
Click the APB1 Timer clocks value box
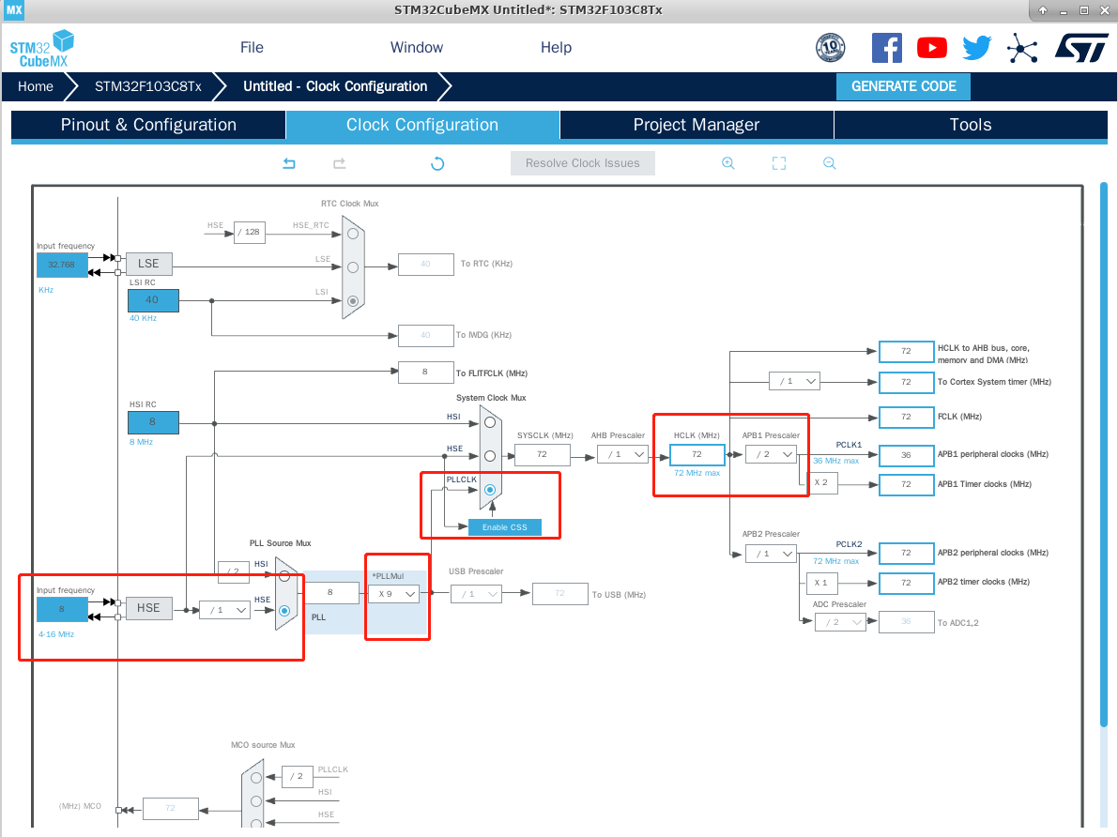click(906, 484)
